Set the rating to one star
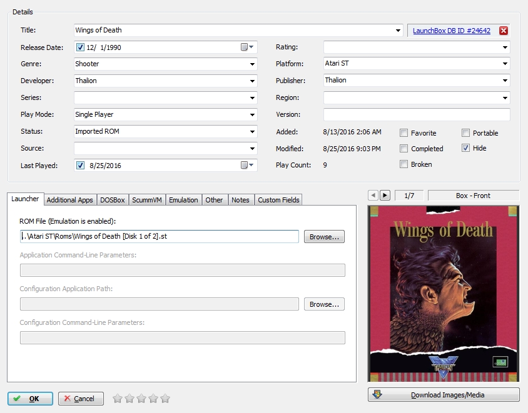Viewport: 528px width, 413px height. [x=118, y=399]
